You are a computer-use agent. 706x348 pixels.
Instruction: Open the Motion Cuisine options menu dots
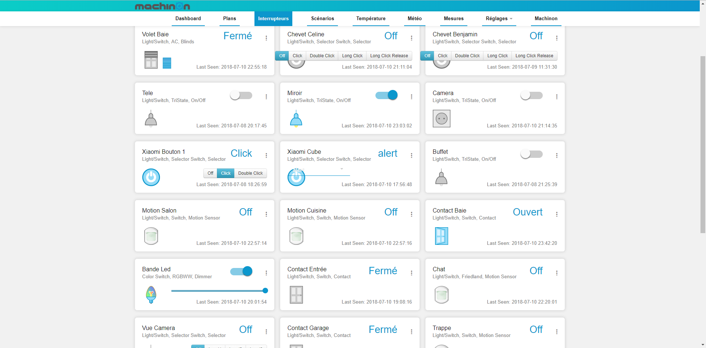pos(411,214)
